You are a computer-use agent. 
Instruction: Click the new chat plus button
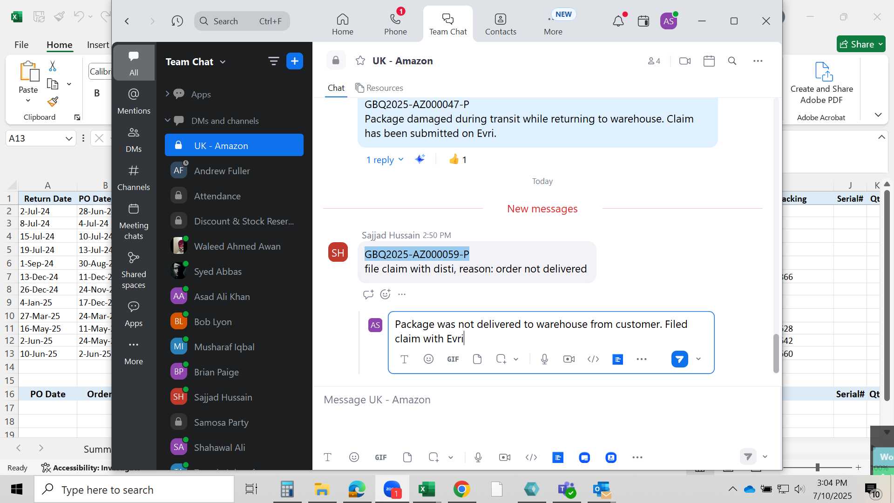[295, 61]
